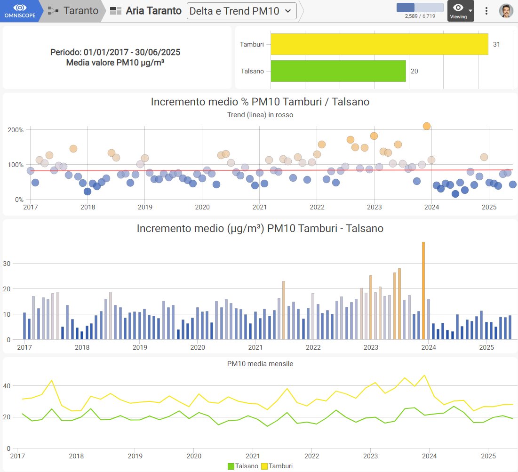The height and width of the screenshot is (472, 518).
Task: Click the user profile avatar
Action: click(x=506, y=11)
